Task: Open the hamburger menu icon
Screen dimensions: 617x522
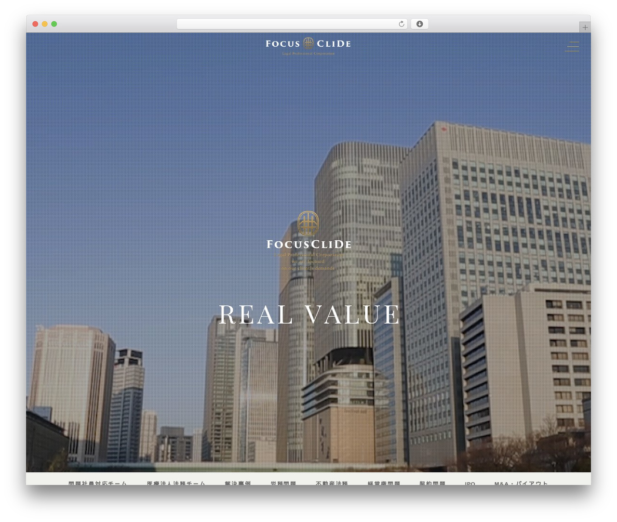Action: [x=572, y=46]
